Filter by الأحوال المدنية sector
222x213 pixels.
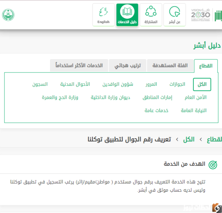click(x=75, y=84)
